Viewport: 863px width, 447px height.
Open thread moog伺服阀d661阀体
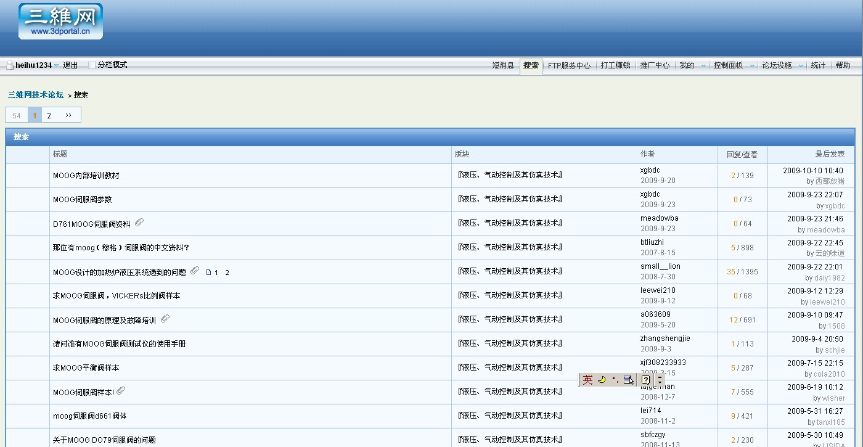(x=90, y=416)
